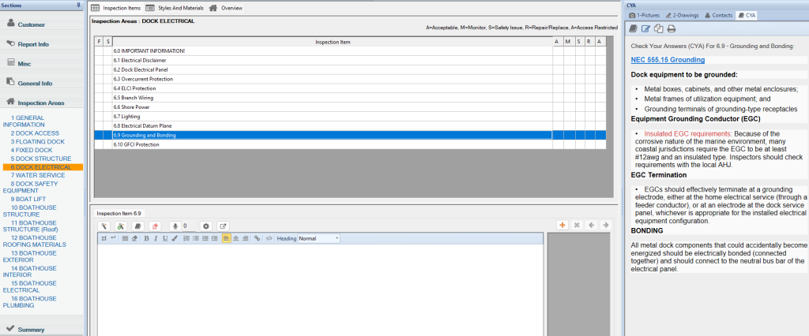The height and width of the screenshot is (336, 809).
Task: Mark 6.2 Dock Electrical Panel as Safety Issue
Action: coord(578,69)
